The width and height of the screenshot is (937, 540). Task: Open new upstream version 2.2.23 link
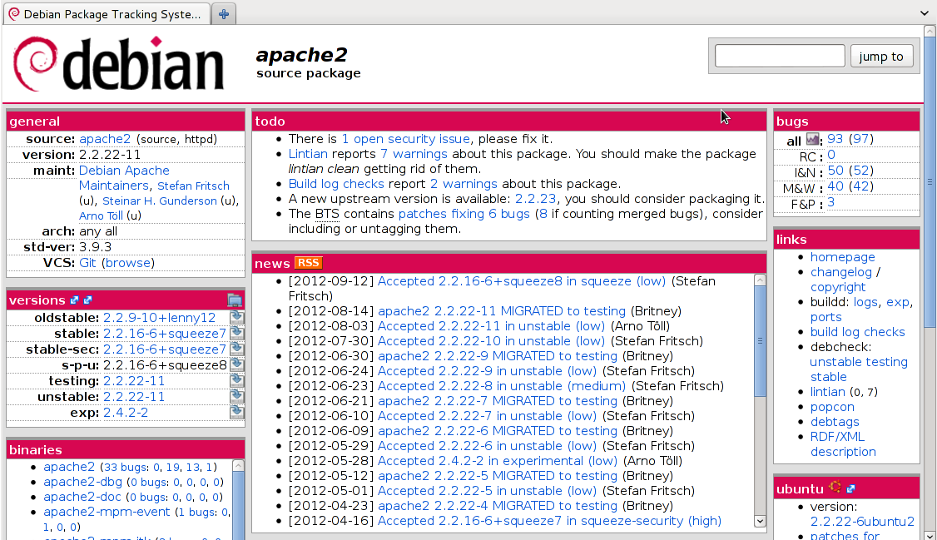click(535, 199)
